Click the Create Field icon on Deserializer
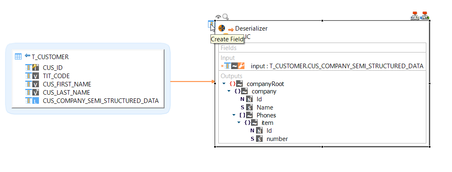The height and width of the screenshot is (172, 452). [x=211, y=24]
